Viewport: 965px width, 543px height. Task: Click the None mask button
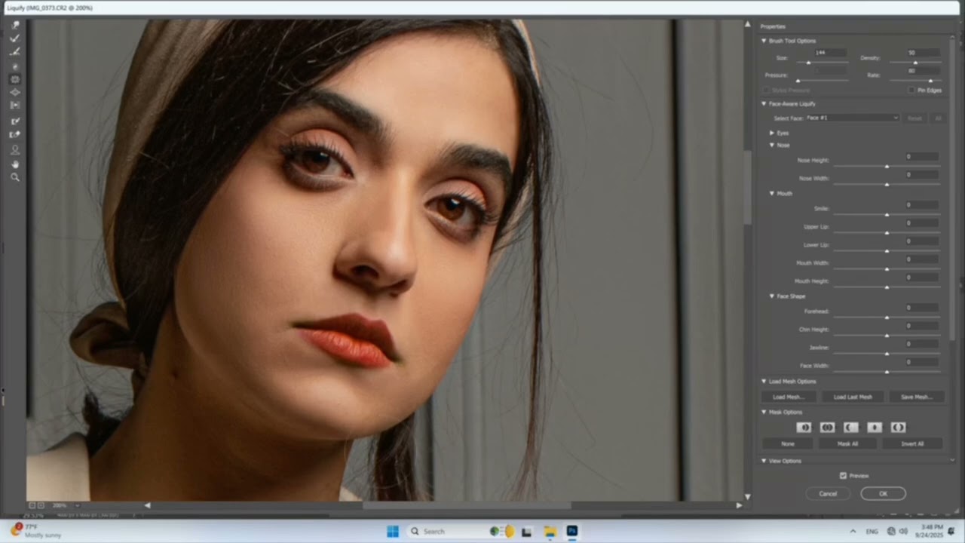click(x=788, y=443)
